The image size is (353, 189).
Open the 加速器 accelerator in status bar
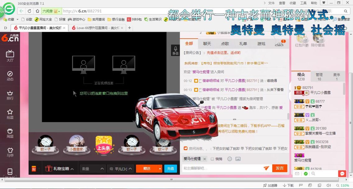[x=270, y=185]
